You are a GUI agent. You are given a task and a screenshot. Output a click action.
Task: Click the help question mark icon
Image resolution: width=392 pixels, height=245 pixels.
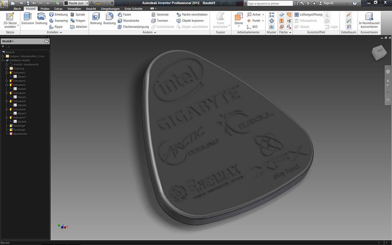355,3
